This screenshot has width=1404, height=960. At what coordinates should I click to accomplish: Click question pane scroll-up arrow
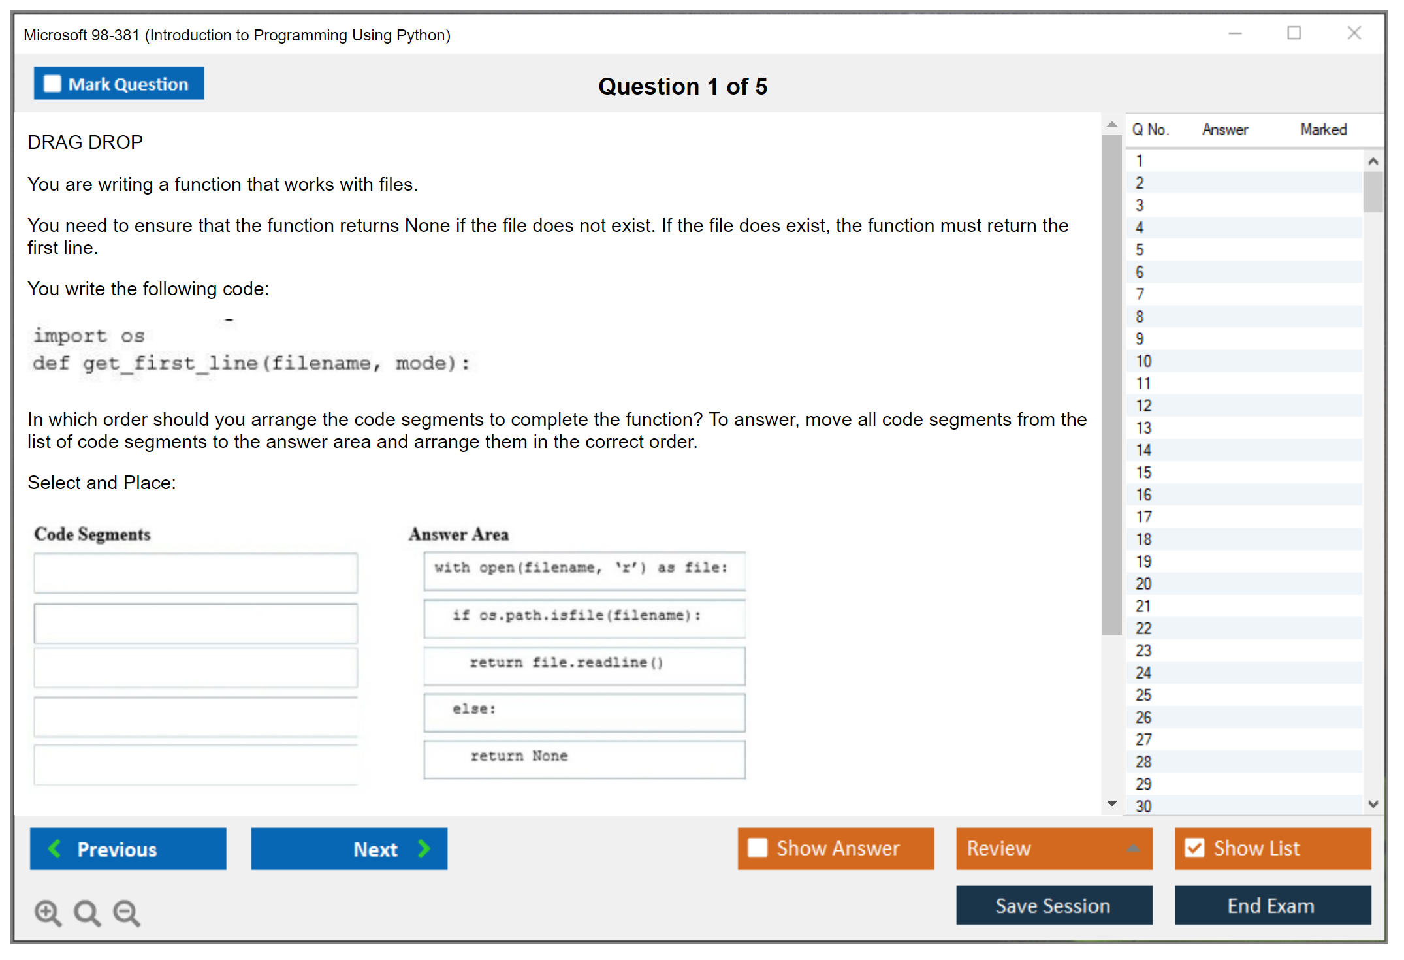[x=1111, y=124]
